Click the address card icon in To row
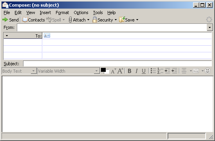 47,36
